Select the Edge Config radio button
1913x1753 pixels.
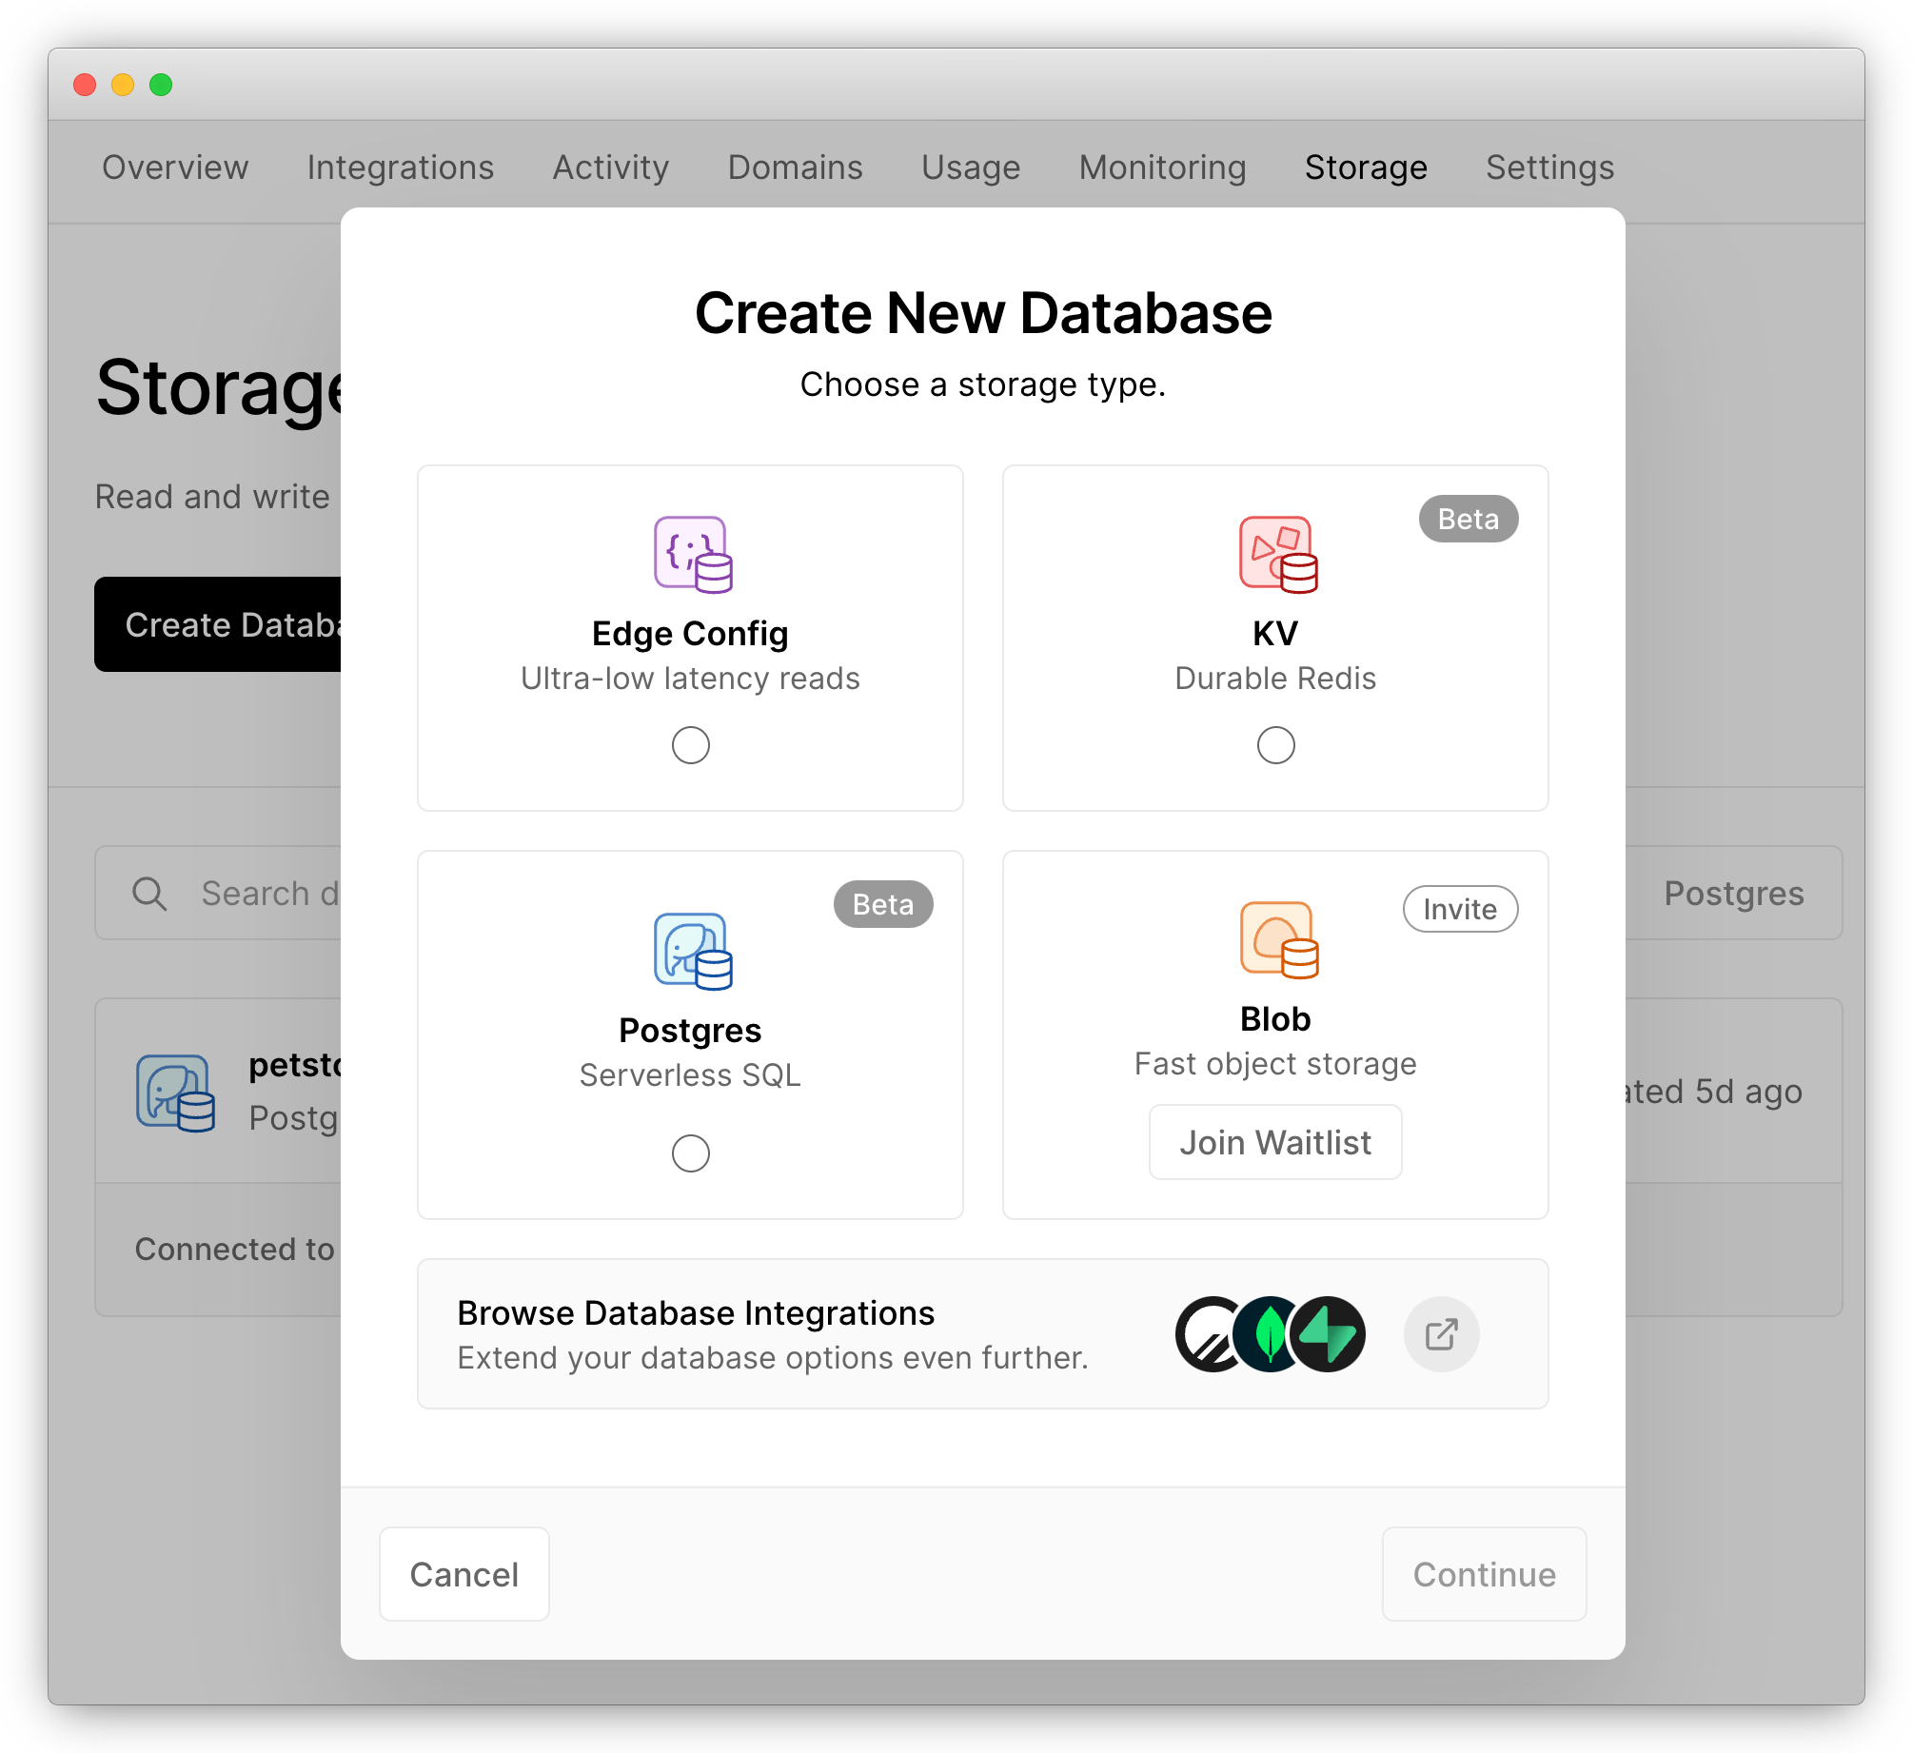pos(690,745)
